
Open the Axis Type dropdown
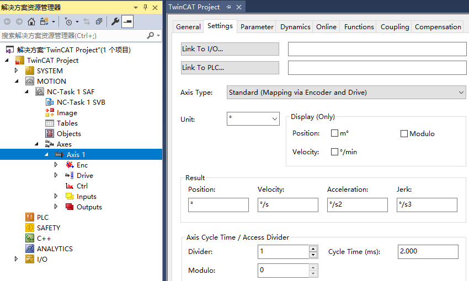346,92
